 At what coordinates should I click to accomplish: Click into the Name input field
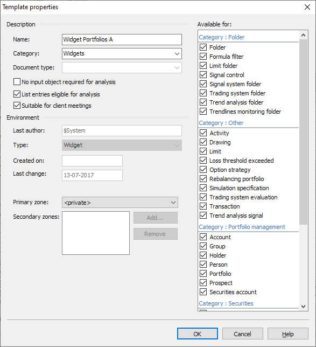122,39
